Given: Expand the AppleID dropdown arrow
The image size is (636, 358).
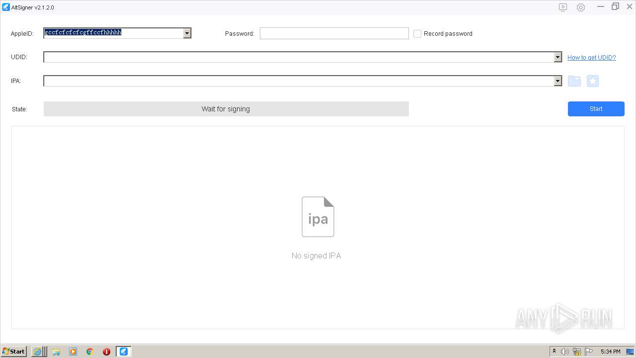Looking at the screenshot, I should point(187,33).
